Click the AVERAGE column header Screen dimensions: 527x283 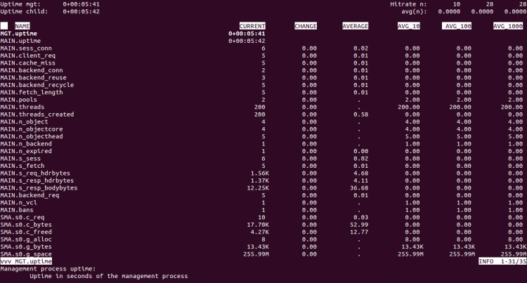355,26
